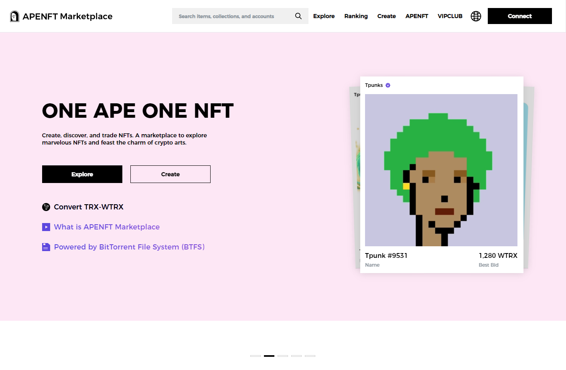Screen dimensions: 566x370
Task: Open the globe language selector
Action: (476, 16)
